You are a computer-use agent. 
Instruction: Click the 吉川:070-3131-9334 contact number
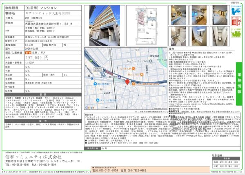pos(105,171)
